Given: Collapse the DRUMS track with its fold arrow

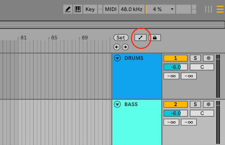Looking at the screenshot, I should (x=117, y=58).
